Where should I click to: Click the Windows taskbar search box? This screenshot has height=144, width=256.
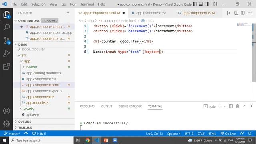[41, 140]
